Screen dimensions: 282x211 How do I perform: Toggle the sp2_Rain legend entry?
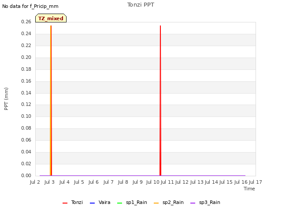169,202
